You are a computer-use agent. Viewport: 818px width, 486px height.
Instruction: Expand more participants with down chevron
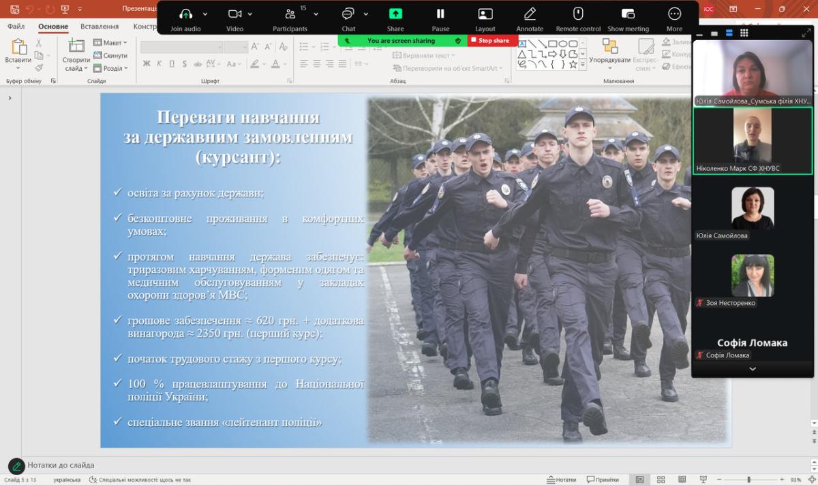(x=753, y=369)
